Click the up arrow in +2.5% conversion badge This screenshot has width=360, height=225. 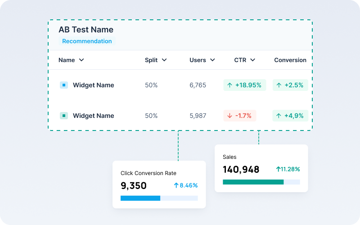point(279,85)
